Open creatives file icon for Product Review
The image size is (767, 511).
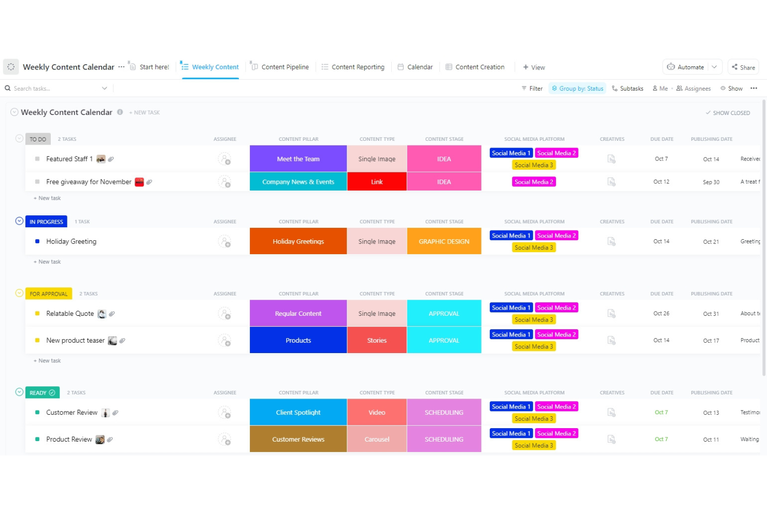tap(612, 440)
